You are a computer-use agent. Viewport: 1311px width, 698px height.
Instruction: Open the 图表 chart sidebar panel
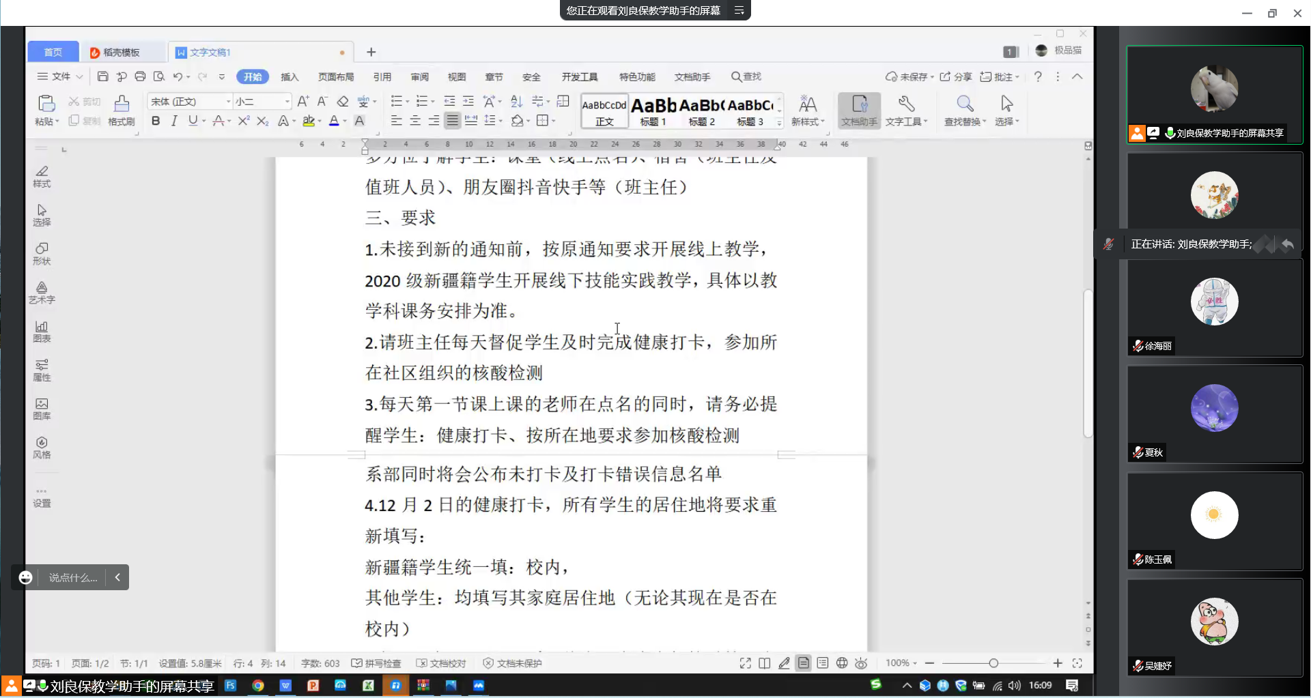tap(42, 332)
